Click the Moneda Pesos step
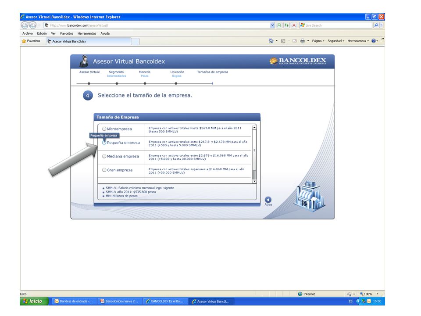This screenshot has width=421, height=316. click(x=144, y=74)
